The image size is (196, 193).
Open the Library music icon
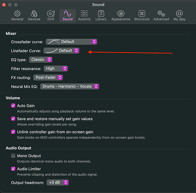tap(101, 14)
